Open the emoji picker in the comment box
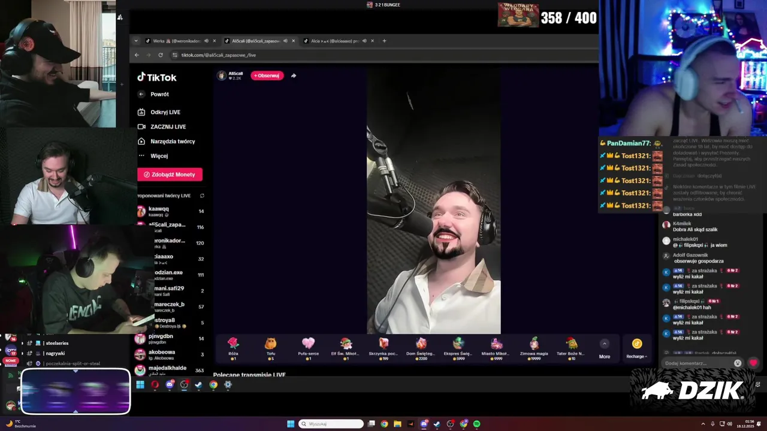Screen dimensions: 767x431 [x=738, y=363]
